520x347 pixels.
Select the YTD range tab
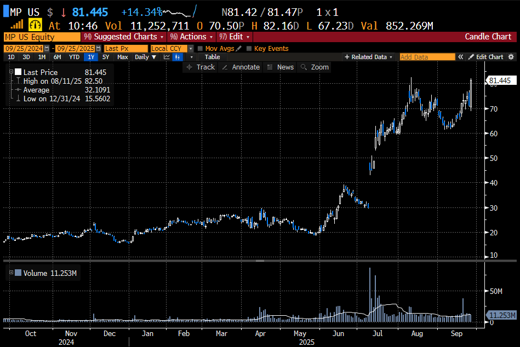coord(74,57)
